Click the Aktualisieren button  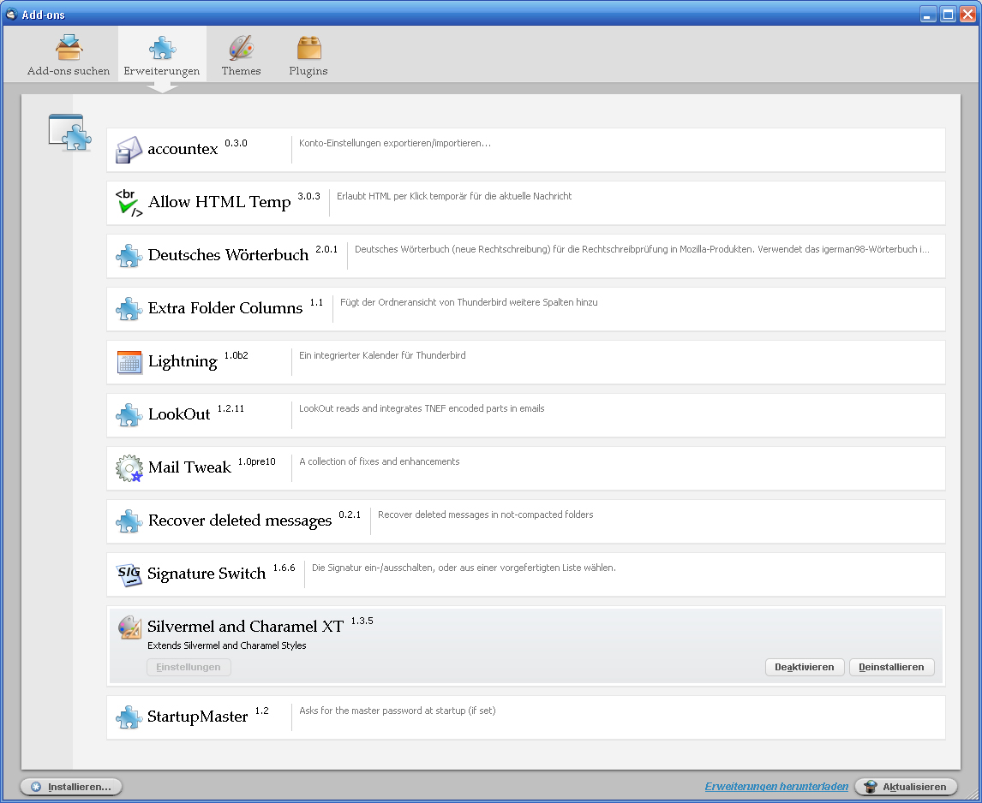(906, 787)
